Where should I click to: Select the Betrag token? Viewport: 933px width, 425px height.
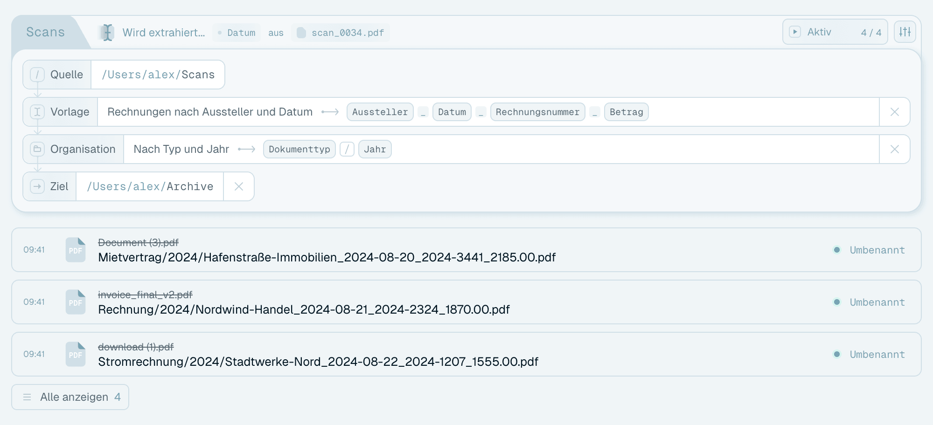(x=627, y=112)
